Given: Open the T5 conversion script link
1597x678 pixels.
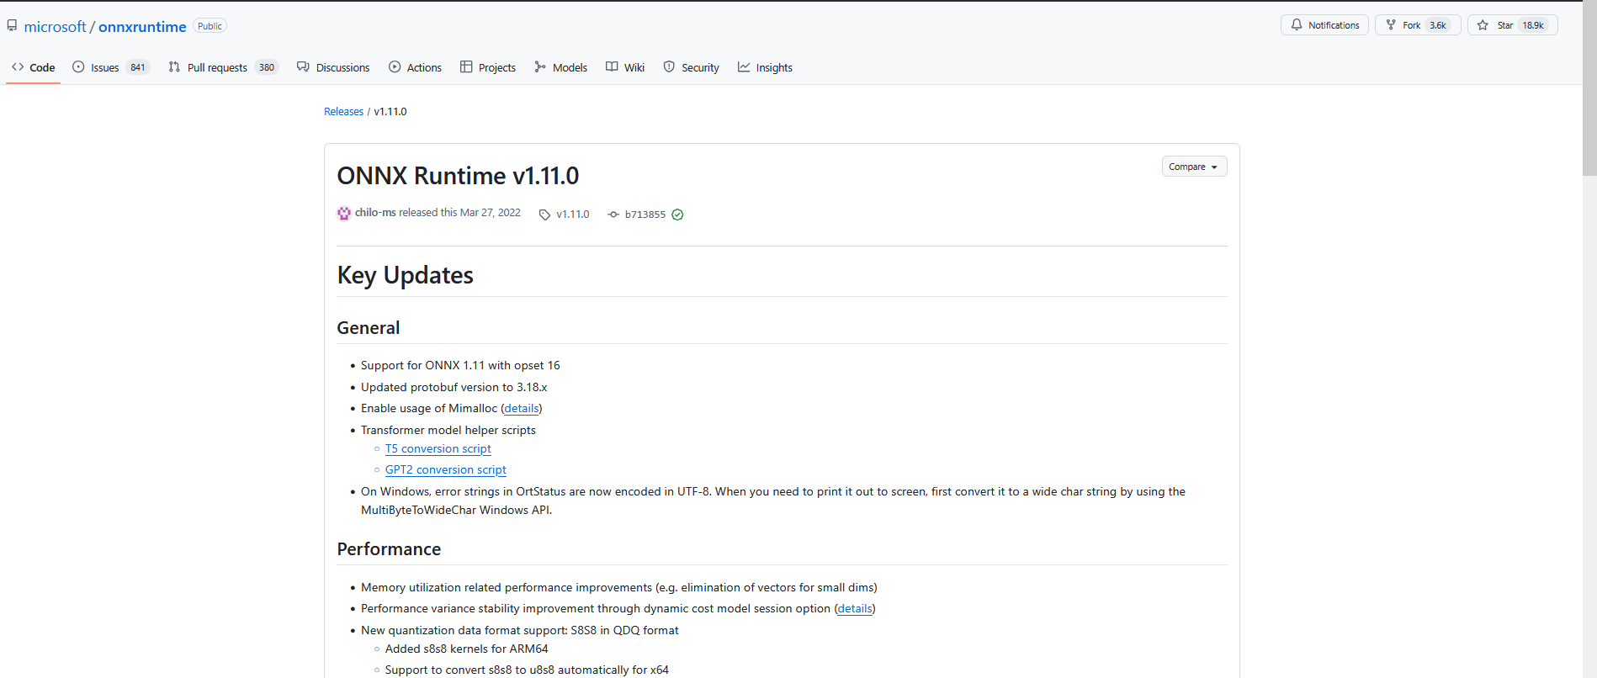Looking at the screenshot, I should [438, 448].
